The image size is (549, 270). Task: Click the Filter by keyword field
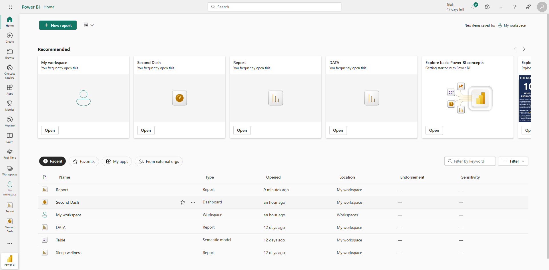click(470, 161)
